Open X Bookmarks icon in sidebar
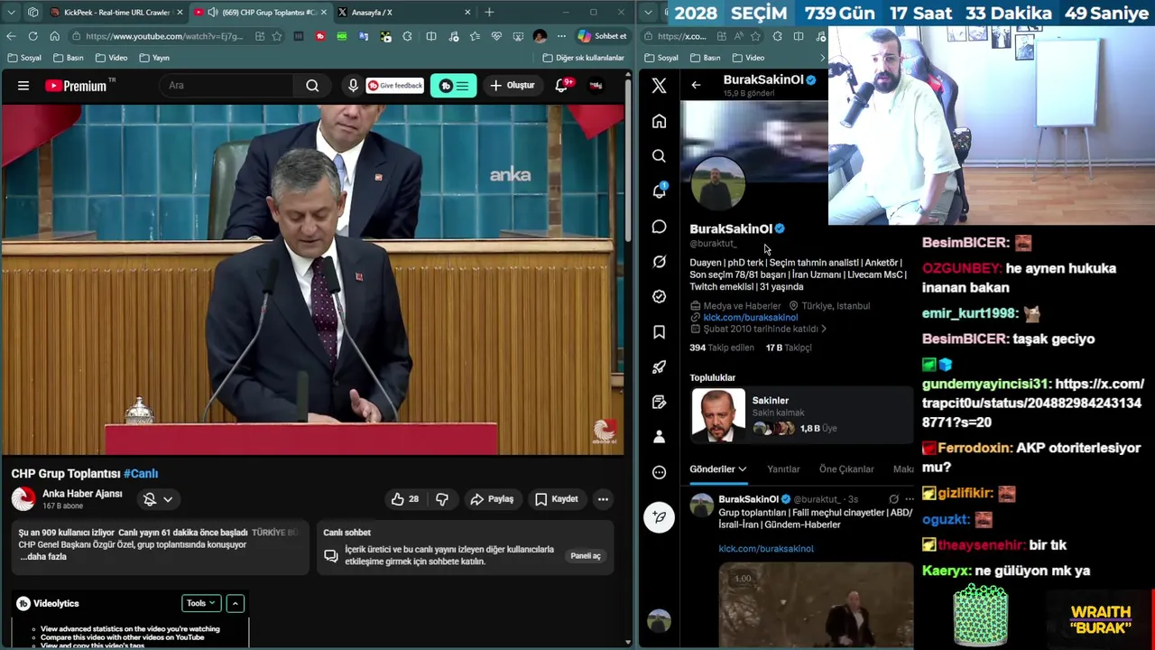Viewport: 1155px width, 650px height. pos(659,332)
